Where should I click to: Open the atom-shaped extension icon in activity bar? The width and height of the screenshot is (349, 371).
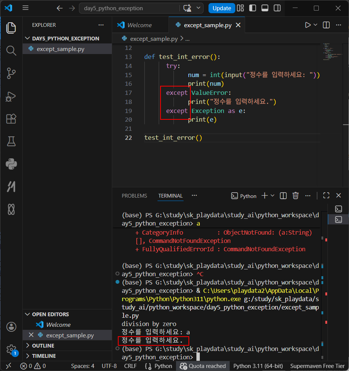pos(11,209)
